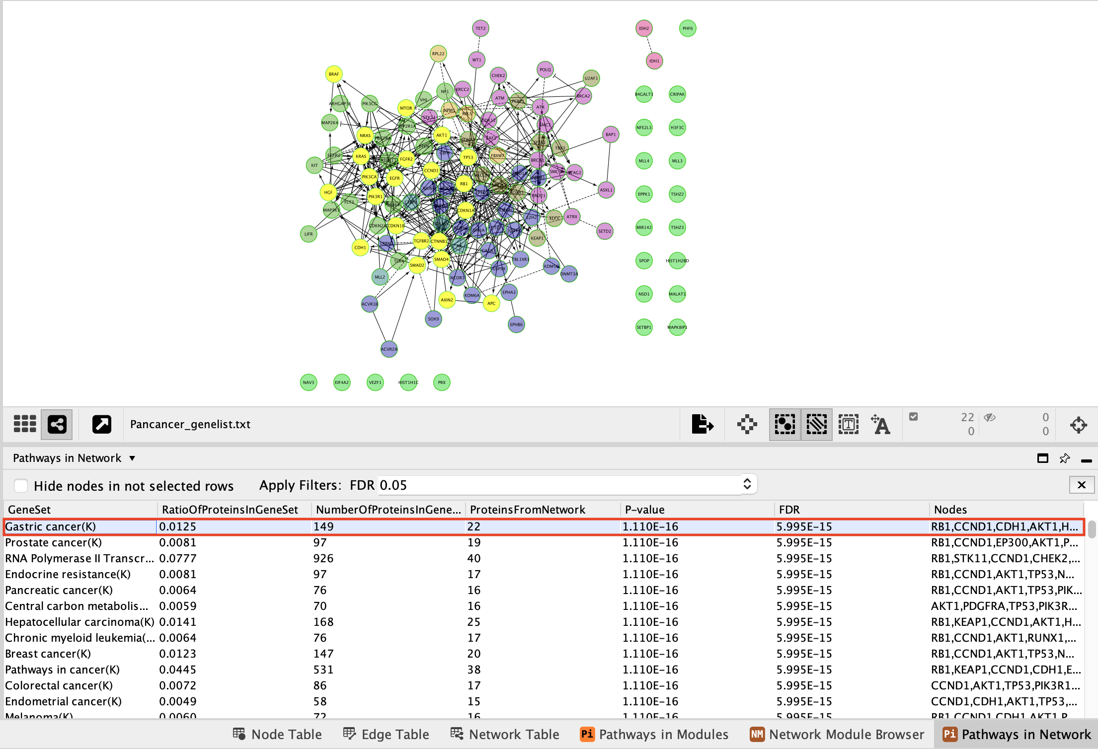Click the network share view icon
The height and width of the screenshot is (749, 1098).
coord(57,424)
